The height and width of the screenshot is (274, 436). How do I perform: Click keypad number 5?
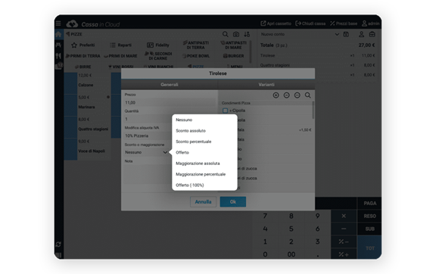click(x=291, y=229)
